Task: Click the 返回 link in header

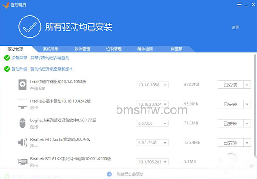Action: click(x=235, y=27)
